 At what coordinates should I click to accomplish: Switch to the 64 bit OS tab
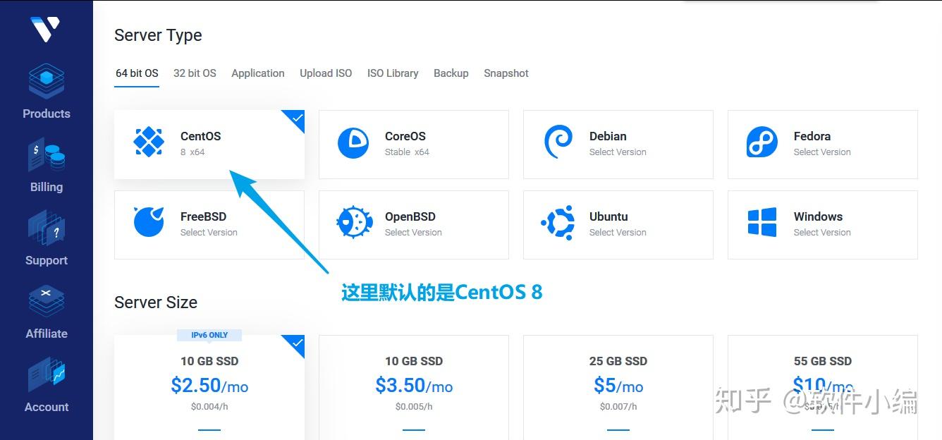(137, 73)
